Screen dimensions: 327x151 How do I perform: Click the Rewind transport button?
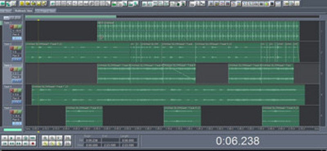[x=12, y=143]
